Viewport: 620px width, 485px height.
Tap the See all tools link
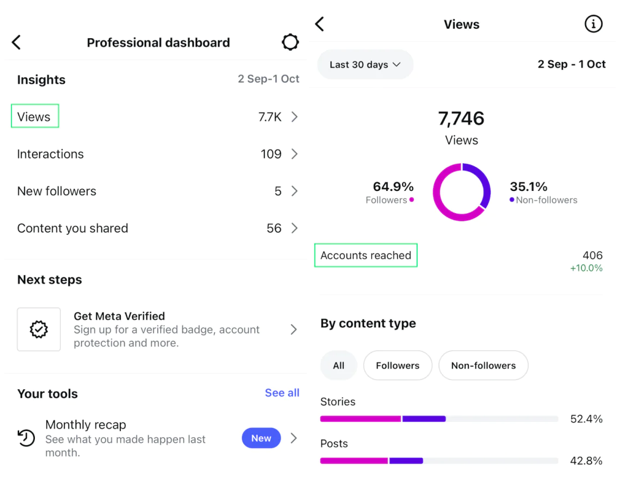[x=282, y=393]
